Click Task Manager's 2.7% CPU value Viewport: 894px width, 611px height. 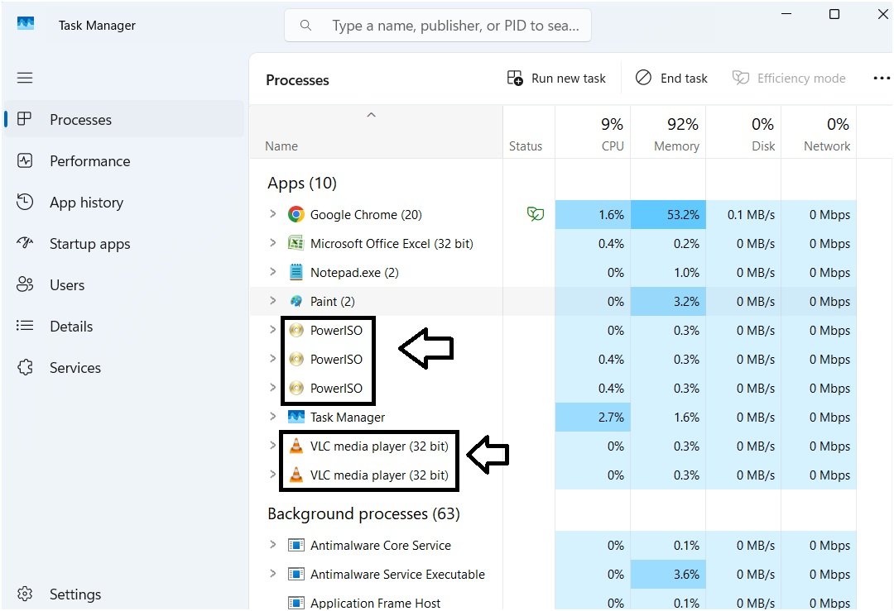(611, 418)
